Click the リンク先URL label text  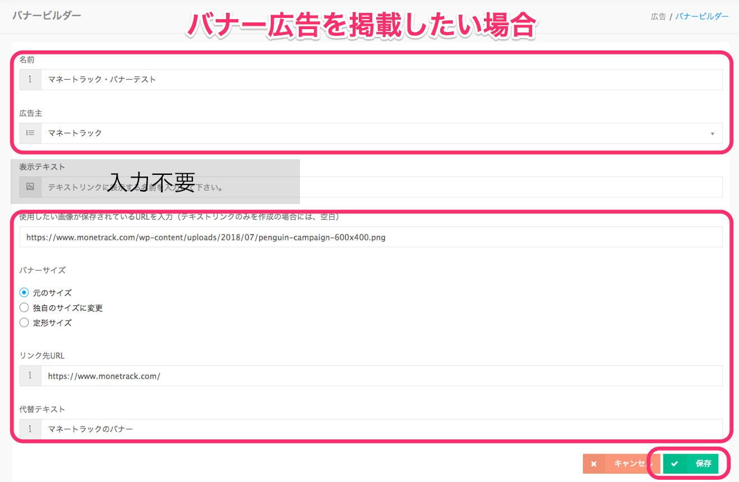click(42, 356)
